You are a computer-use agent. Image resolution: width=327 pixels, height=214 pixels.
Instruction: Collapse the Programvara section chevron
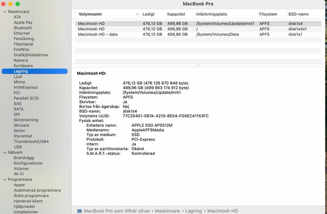coord(4,180)
